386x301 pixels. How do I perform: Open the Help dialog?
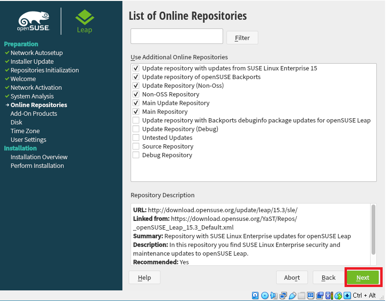145,277
